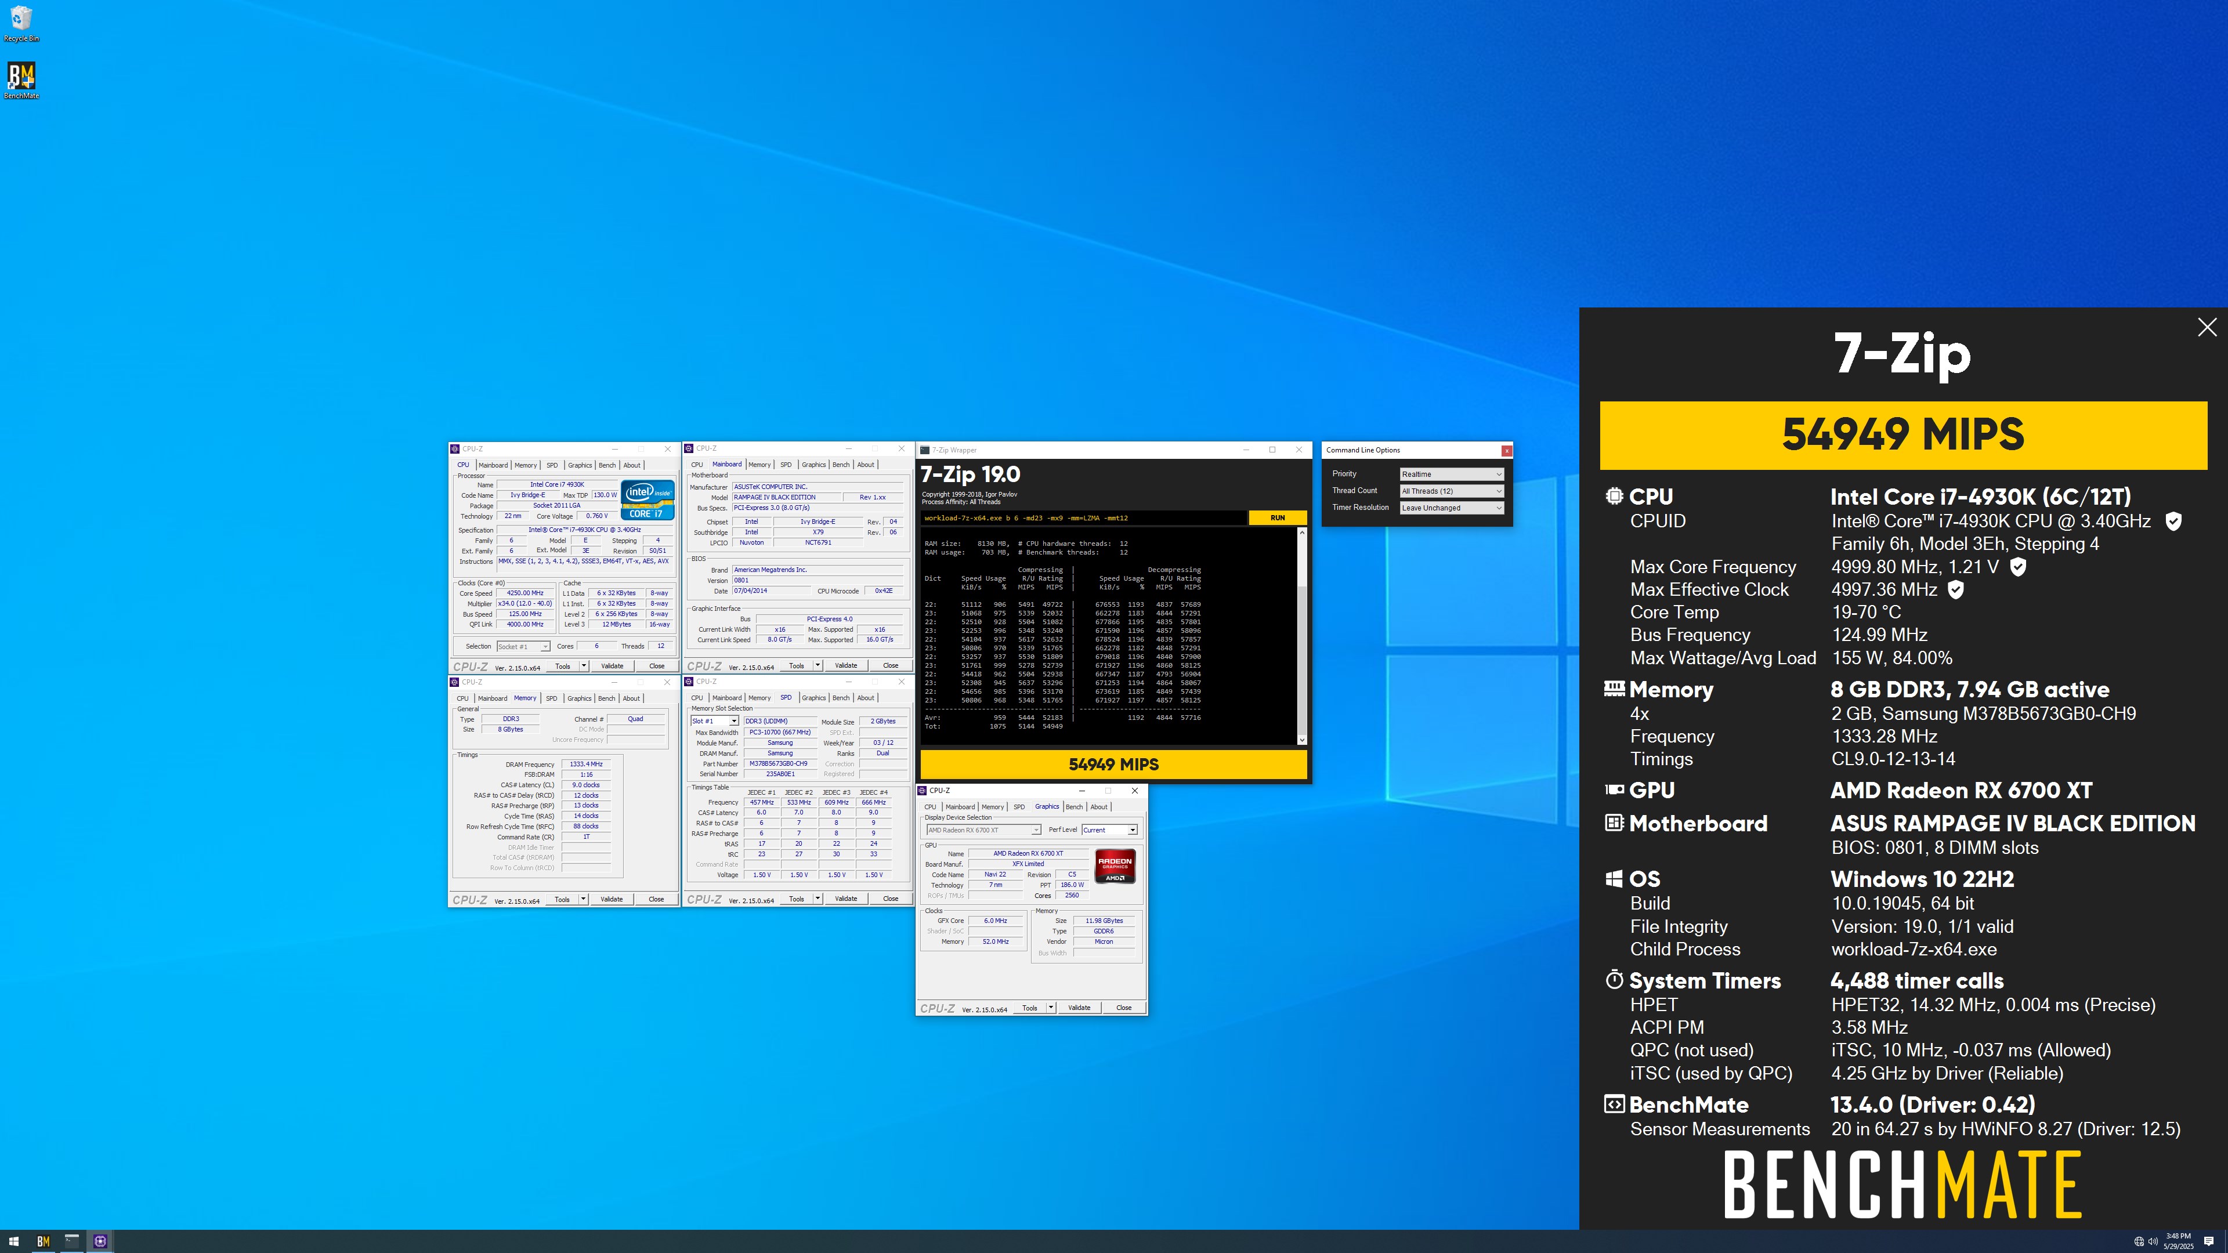Click the shield beside Max Effective Clock
Image resolution: width=2228 pixels, height=1253 pixels.
(1955, 589)
